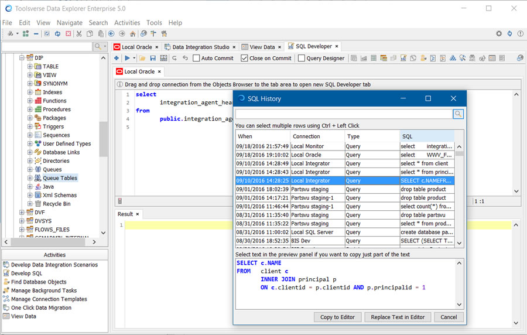Select the top-level Local Oracle tab
The width and height of the screenshot is (527, 335).
pos(136,47)
